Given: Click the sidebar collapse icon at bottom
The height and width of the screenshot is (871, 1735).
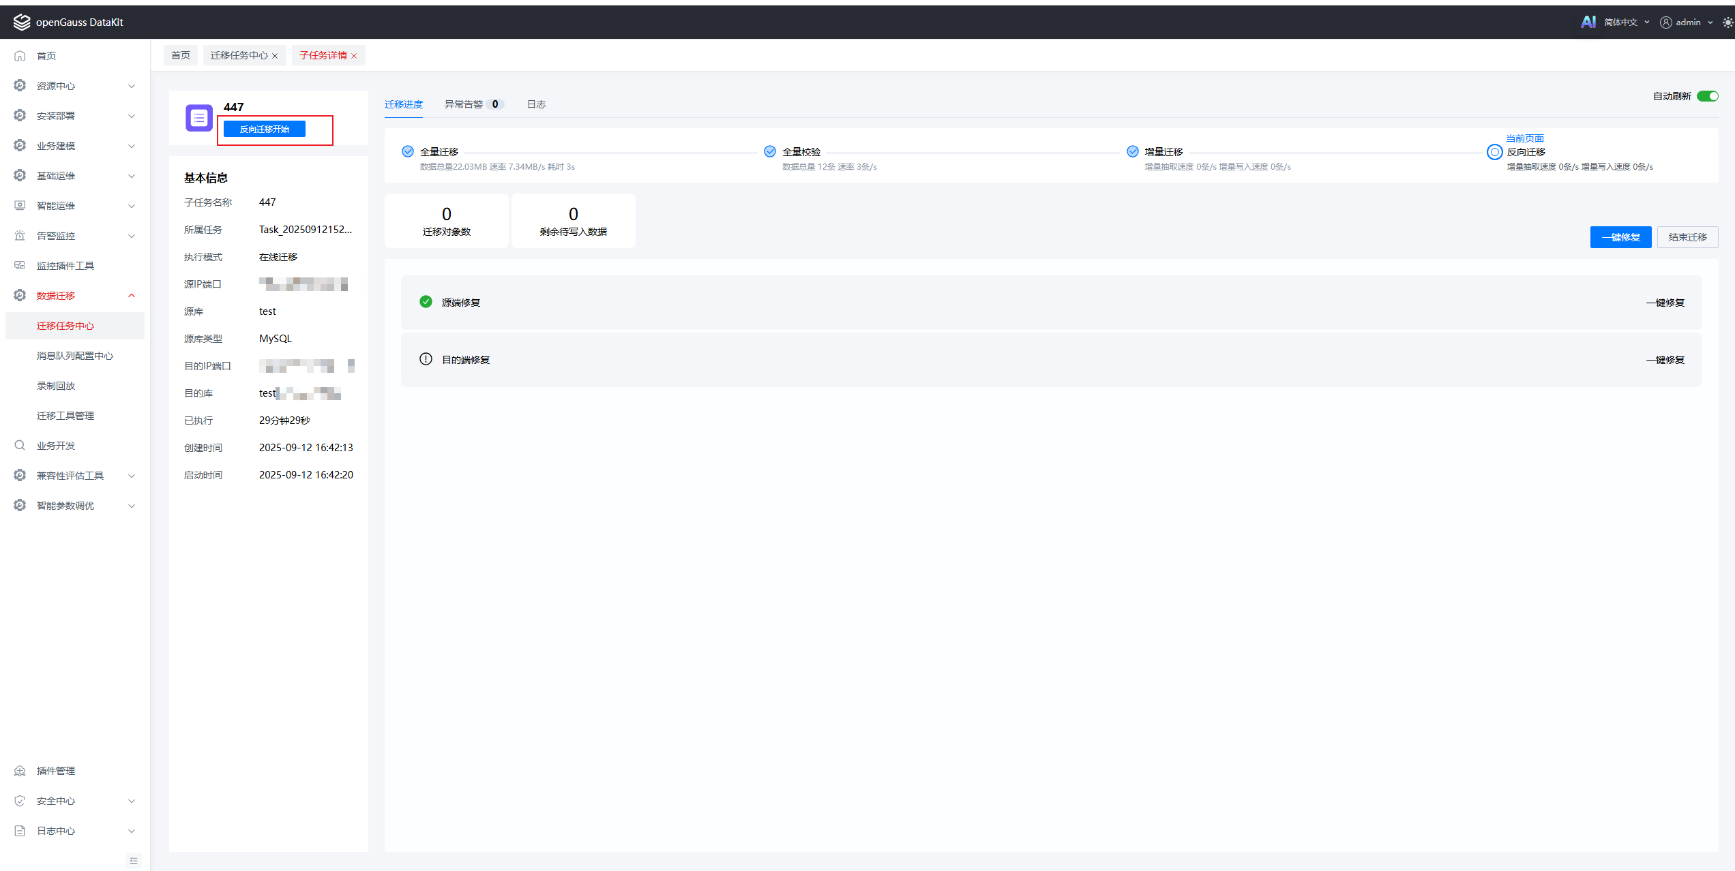Looking at the screenshot, I should [134, 861].
